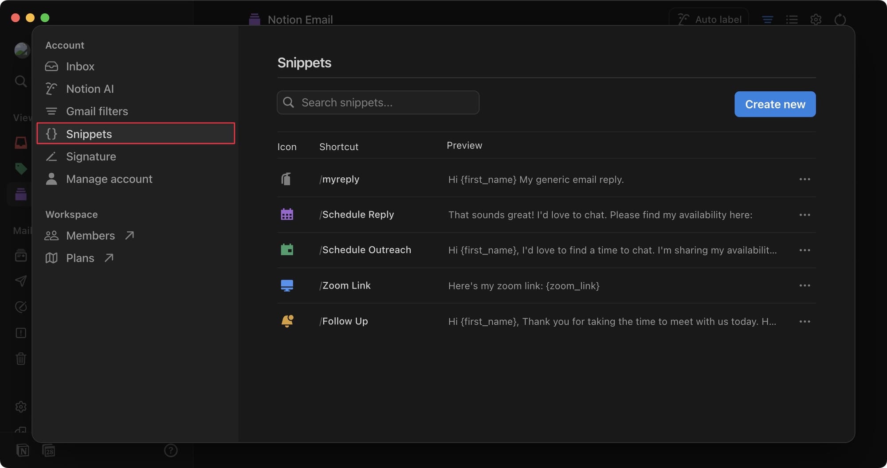Click the purple calendar icon of Schedule Reply
887x468 pixels.
point(287,214)
